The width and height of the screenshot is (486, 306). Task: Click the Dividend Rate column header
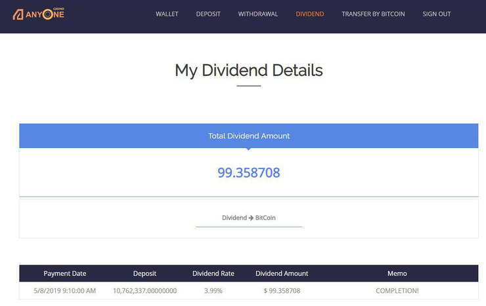tap(213, 273)
